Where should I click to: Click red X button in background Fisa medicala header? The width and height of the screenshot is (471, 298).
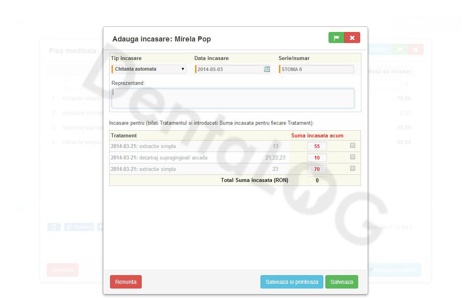click(x=416, y=49)
